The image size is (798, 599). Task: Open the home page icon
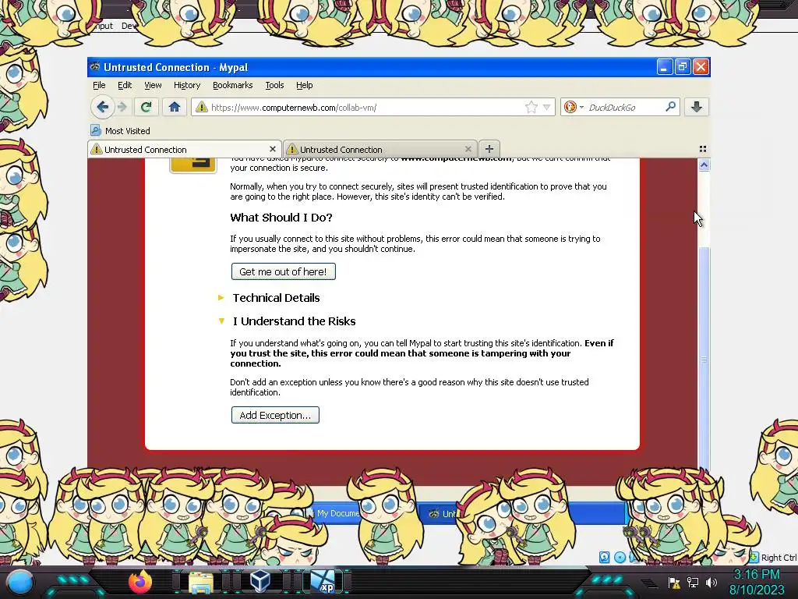click(174, 107)
